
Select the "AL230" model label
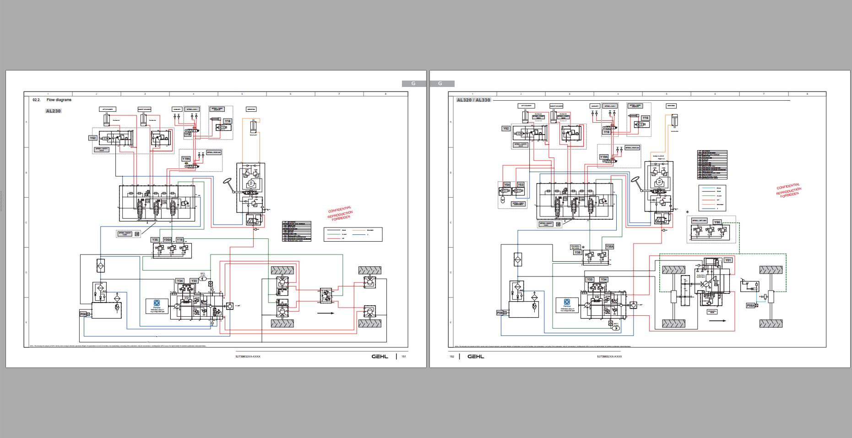[53, 111]
